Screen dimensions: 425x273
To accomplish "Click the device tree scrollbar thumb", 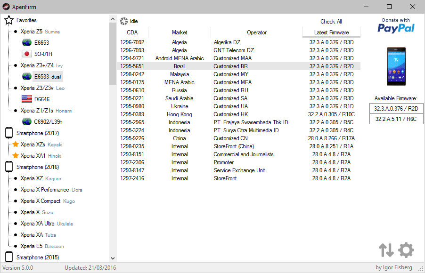I will coord(113,54).
